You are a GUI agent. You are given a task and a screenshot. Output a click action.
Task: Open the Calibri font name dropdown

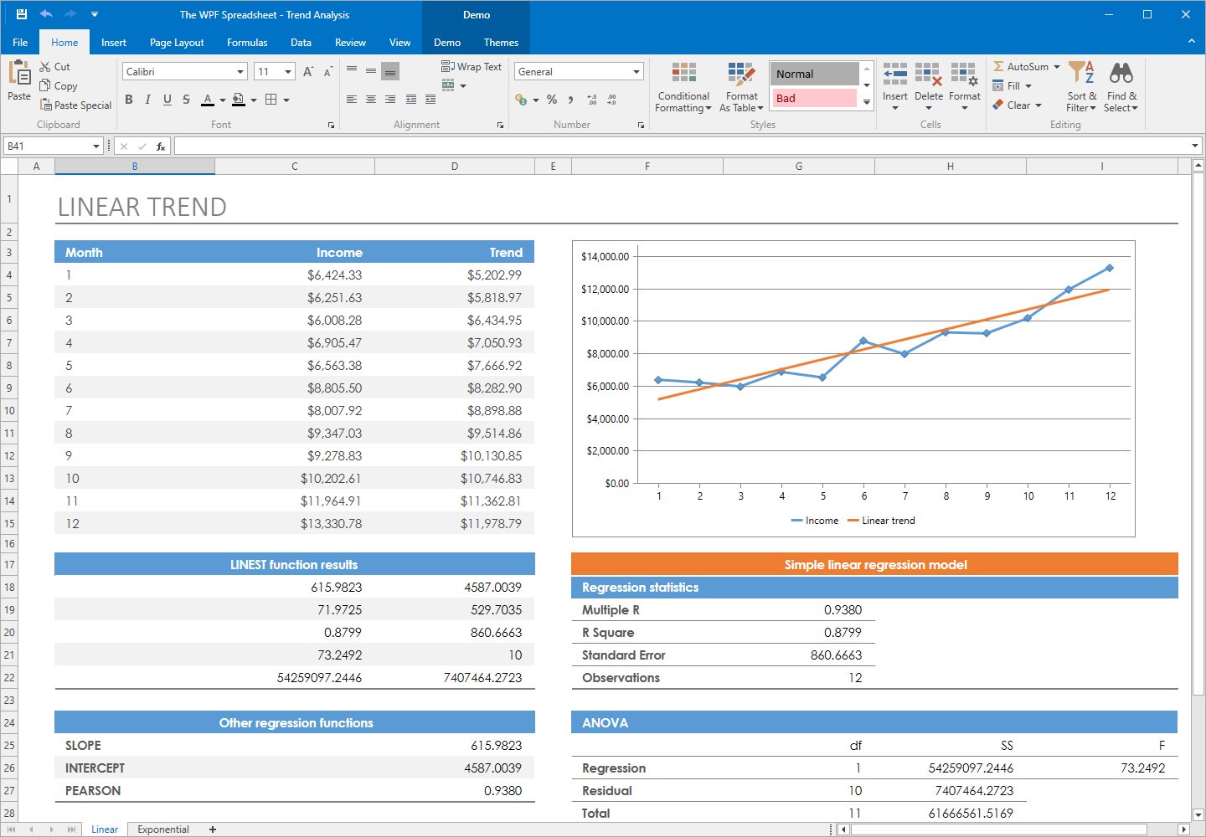point(240,72)
